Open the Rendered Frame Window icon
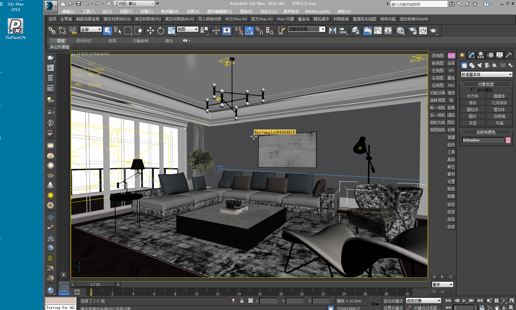 click(x=423, y=30)
